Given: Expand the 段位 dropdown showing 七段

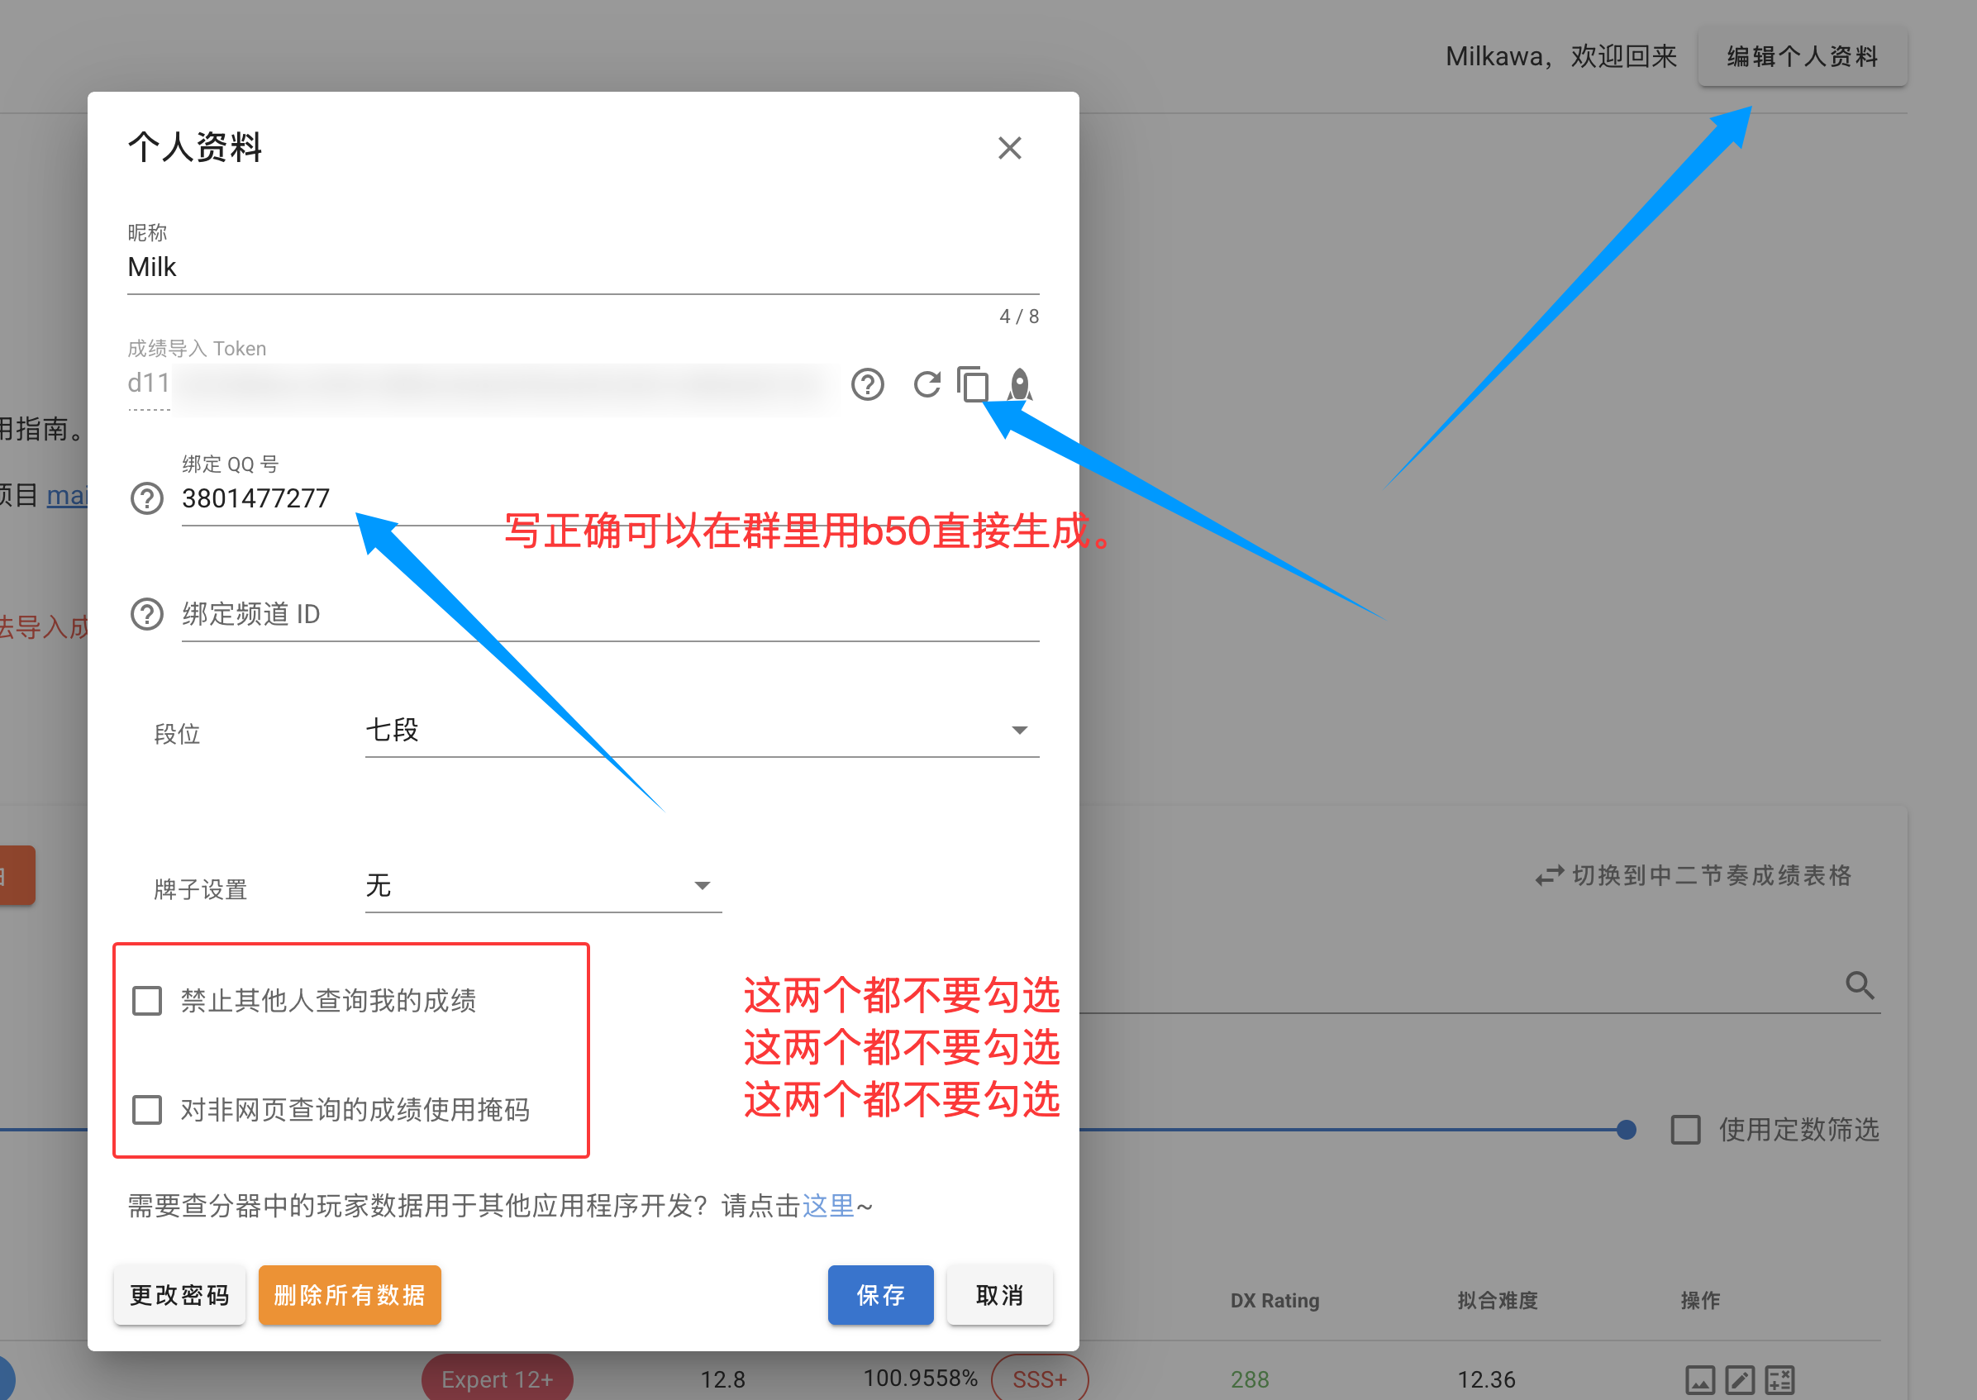Looking at the screenshot, I should point(701,731).
